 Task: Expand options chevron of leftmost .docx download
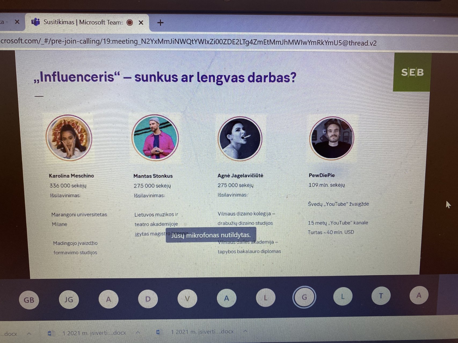pyautogui.click(x=29, y=333)
